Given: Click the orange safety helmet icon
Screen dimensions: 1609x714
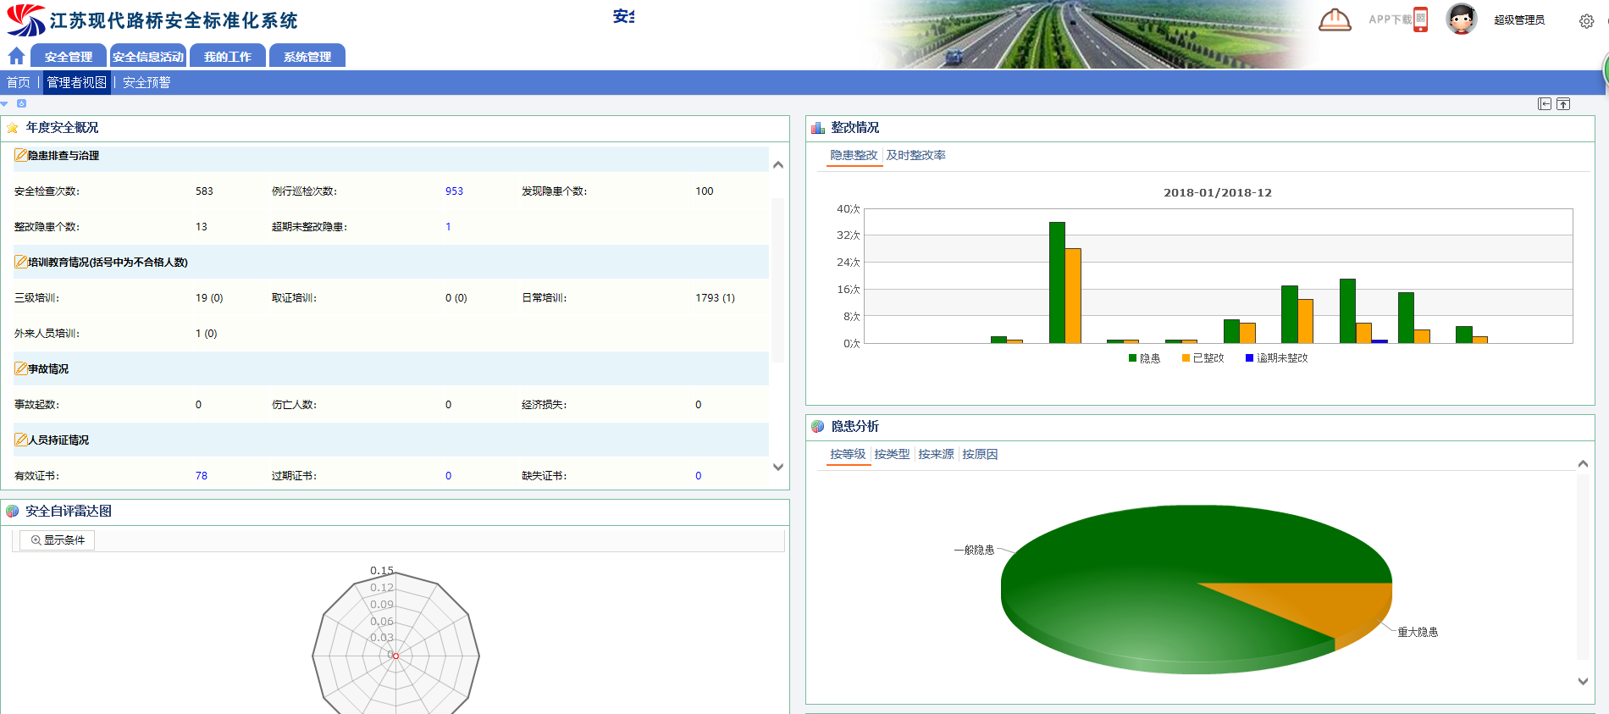Looking at the screenshot, I should [1335, 19].
